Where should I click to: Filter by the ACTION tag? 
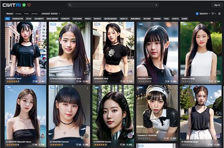[x=147, y=19]
